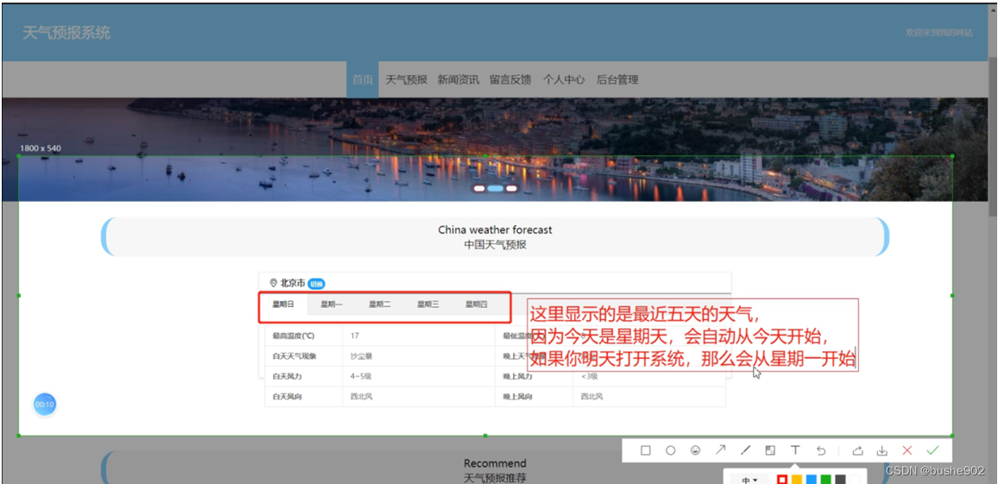Share the captured screenshot
This screenshot has width=998, height=484.
click(x=857, y=450)
